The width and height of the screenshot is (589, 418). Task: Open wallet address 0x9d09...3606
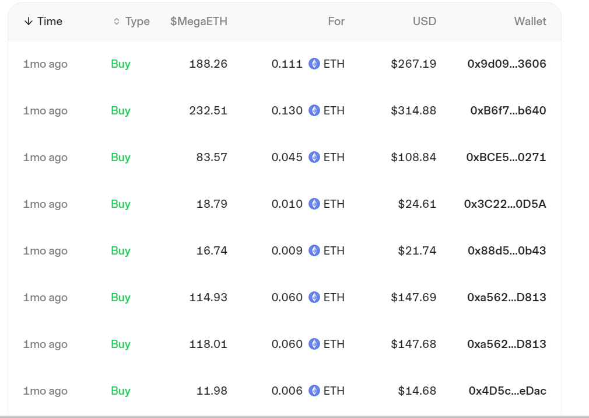click(x=507, y=64)
